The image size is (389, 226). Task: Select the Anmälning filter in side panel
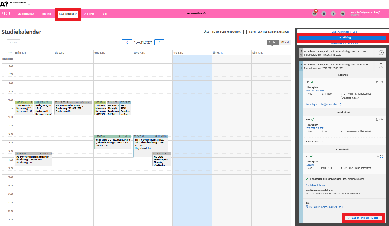(344, 38)
